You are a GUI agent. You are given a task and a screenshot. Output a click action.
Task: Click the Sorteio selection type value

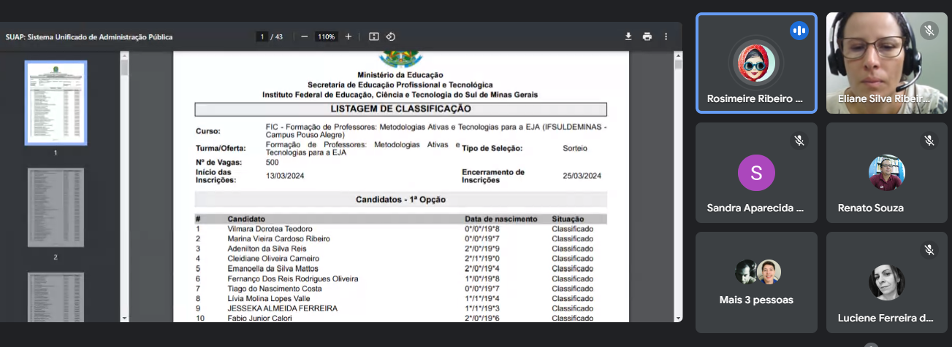tap(575, 148)
